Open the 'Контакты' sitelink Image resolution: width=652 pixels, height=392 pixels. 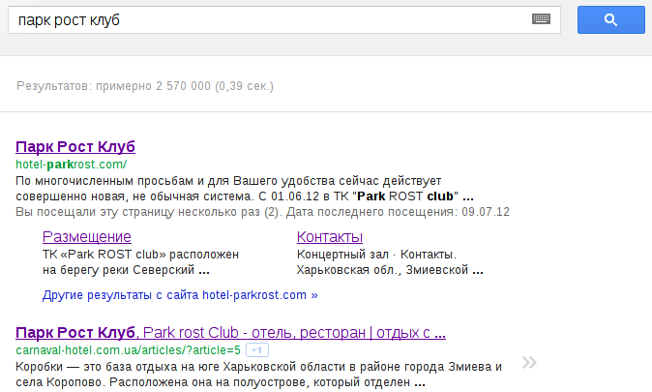[x=330, y=236]
